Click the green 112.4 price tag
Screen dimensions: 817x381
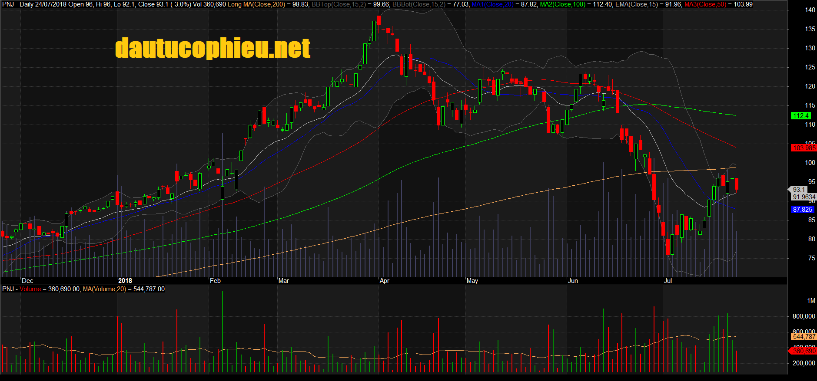click(x=800, y=116)
